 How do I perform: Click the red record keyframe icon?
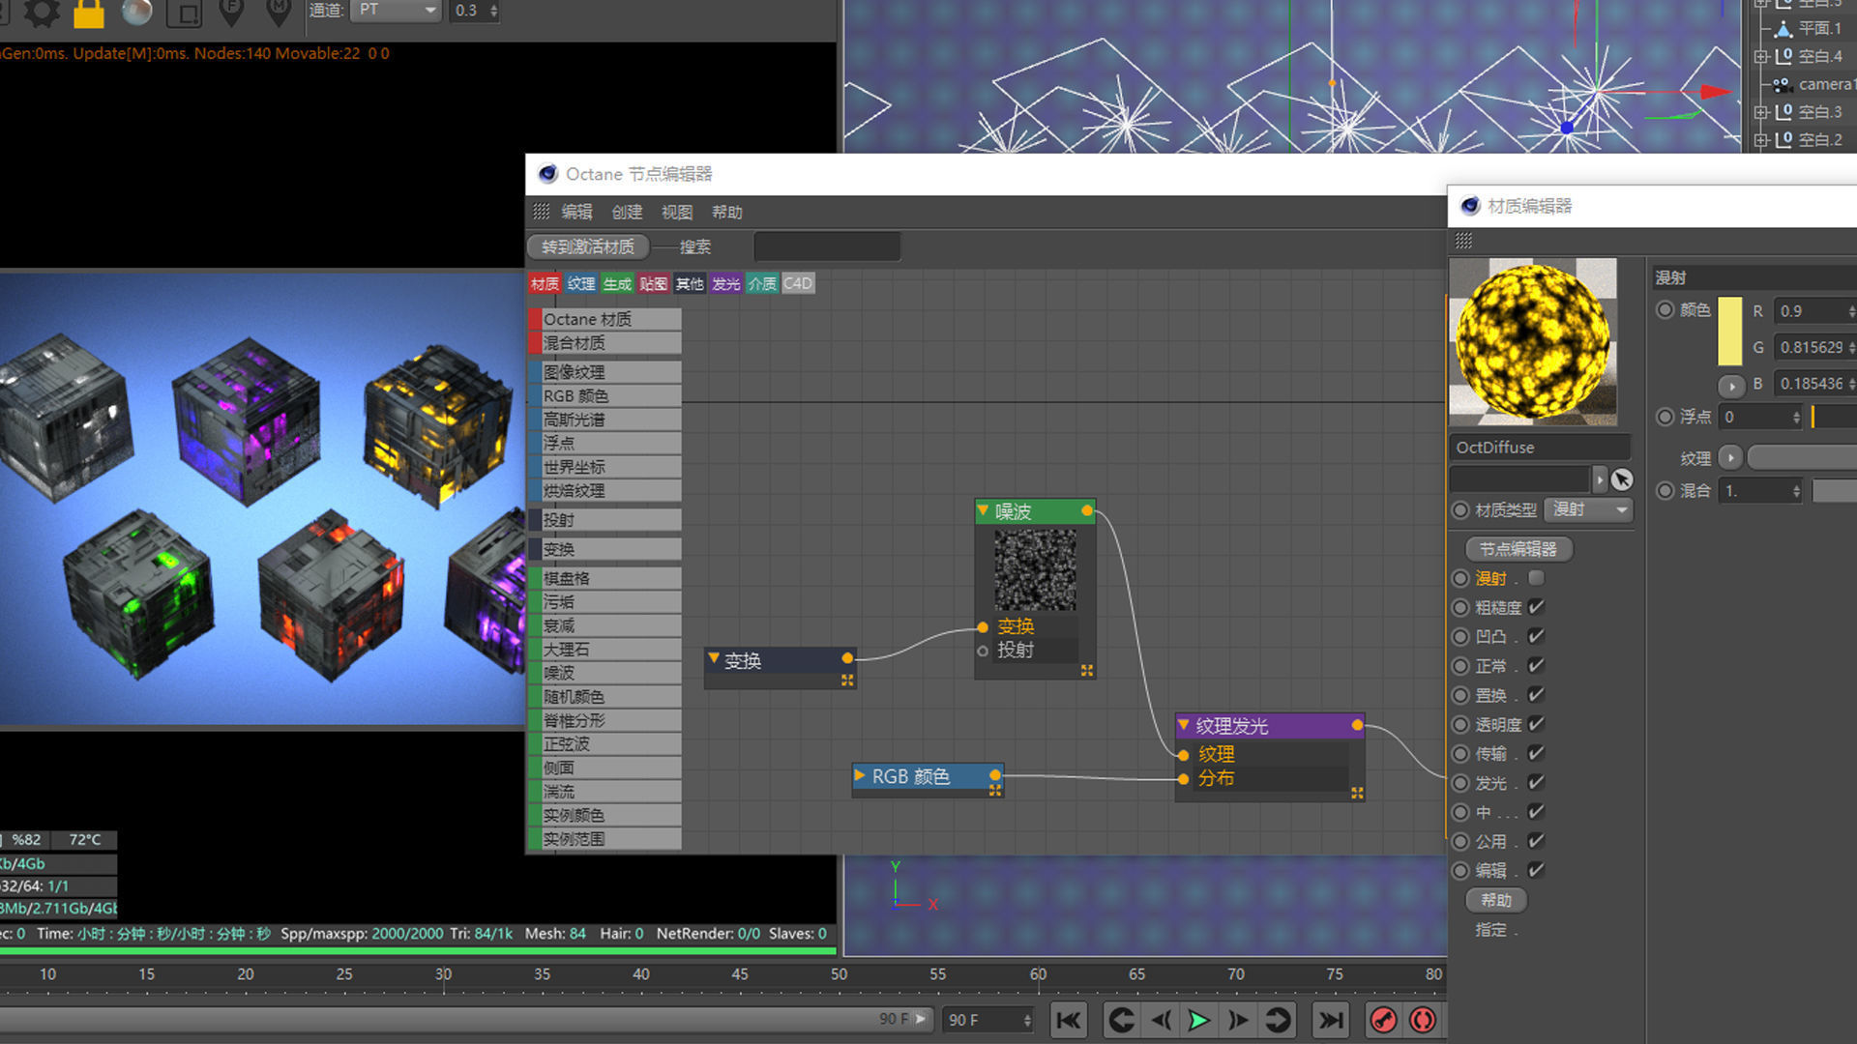1383,1020
